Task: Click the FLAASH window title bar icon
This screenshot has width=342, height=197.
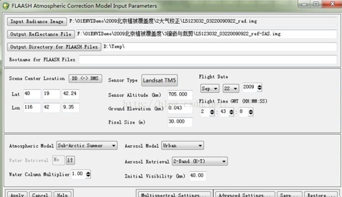Action: (x=6, y=6)
